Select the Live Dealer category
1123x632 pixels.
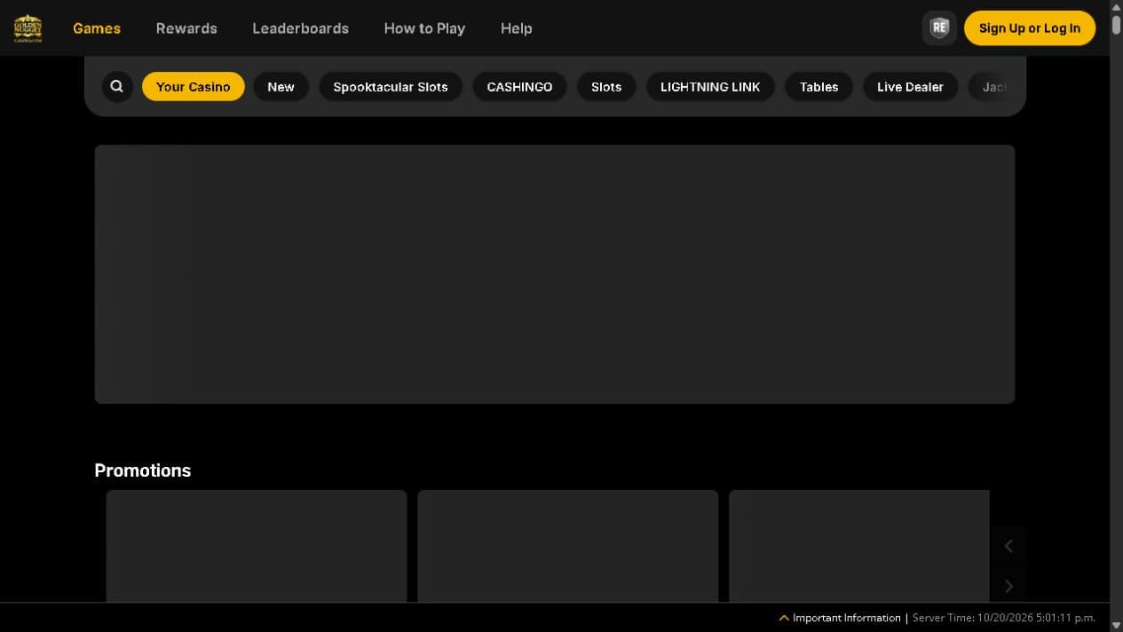910,87
